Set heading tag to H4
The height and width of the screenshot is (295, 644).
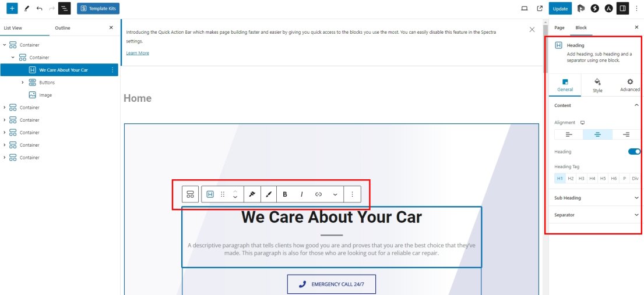pos(592,179)
